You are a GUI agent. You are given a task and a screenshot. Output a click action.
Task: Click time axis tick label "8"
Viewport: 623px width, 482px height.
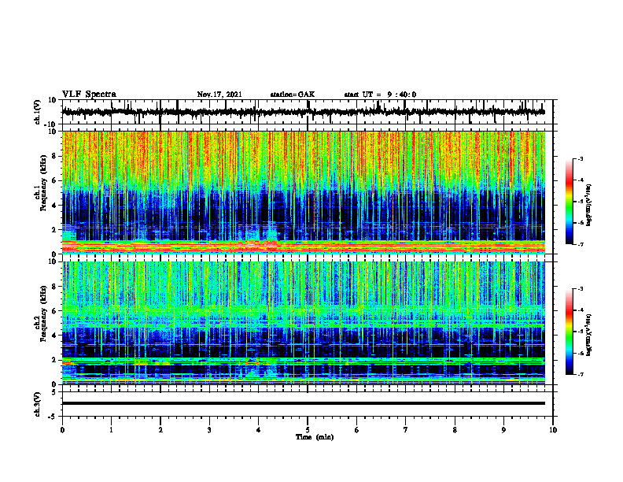(x=455, y=430)
